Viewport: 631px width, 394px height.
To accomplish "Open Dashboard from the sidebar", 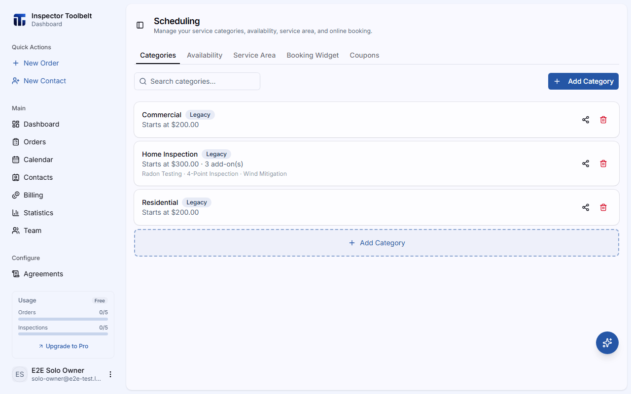I will pos(63,124).
